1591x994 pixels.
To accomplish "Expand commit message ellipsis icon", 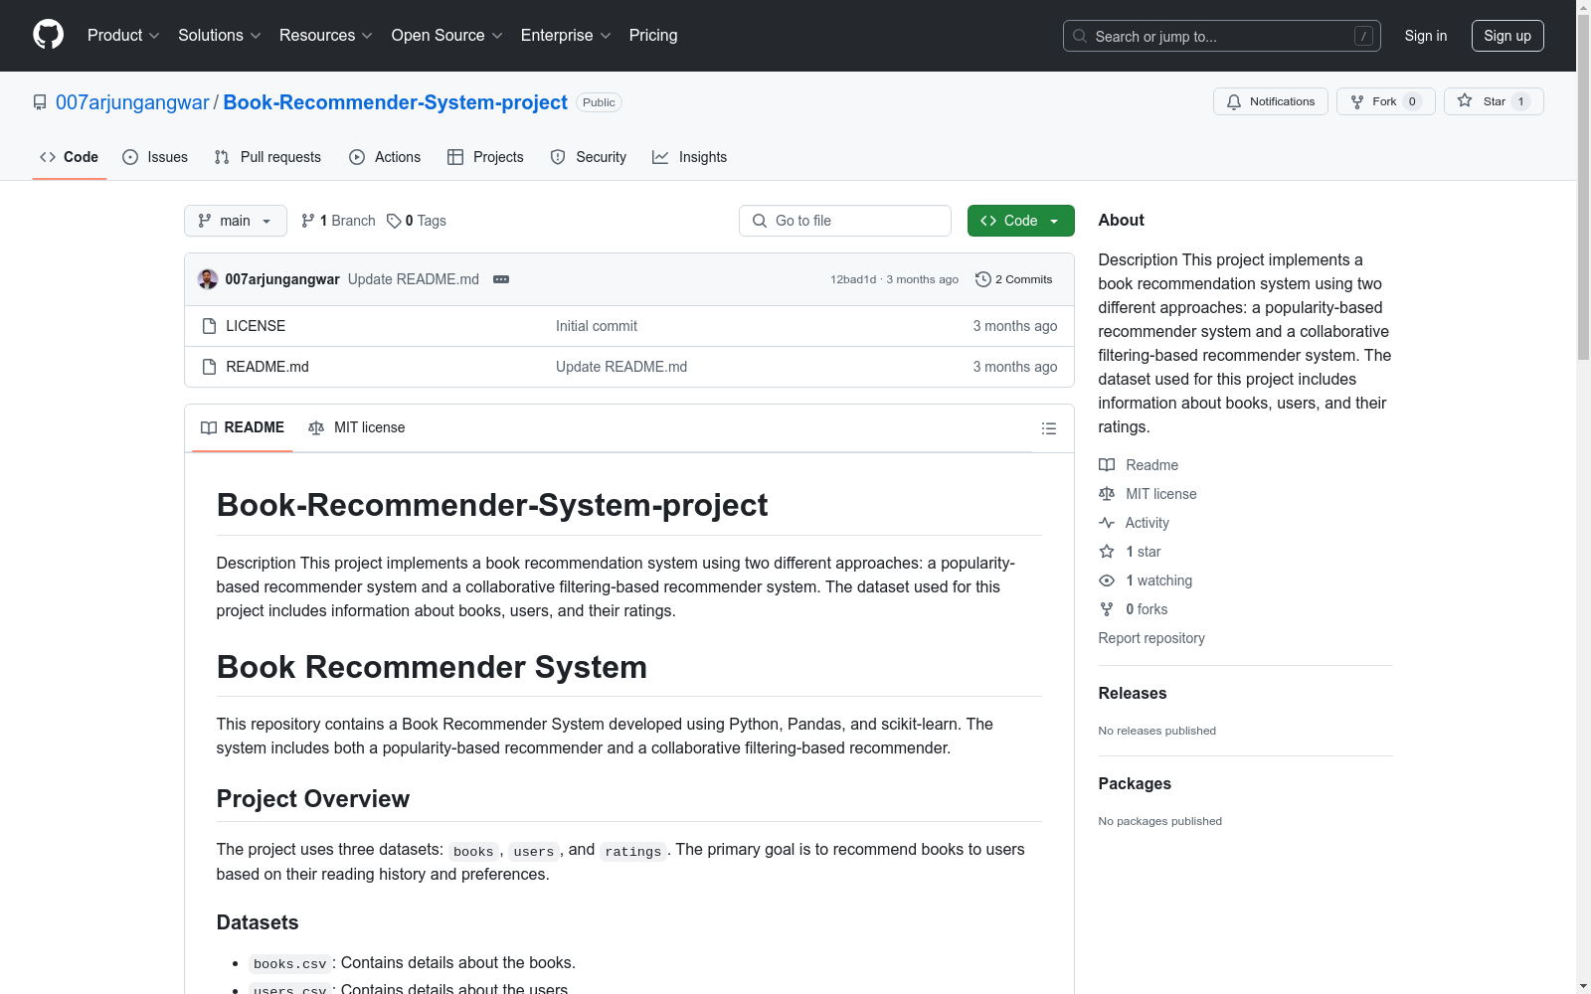I will [501, 279].
